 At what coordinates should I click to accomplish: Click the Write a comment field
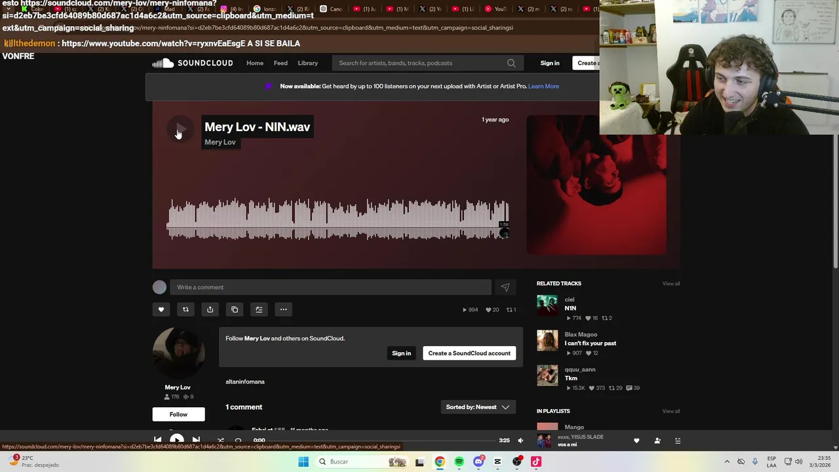(330, 287)
